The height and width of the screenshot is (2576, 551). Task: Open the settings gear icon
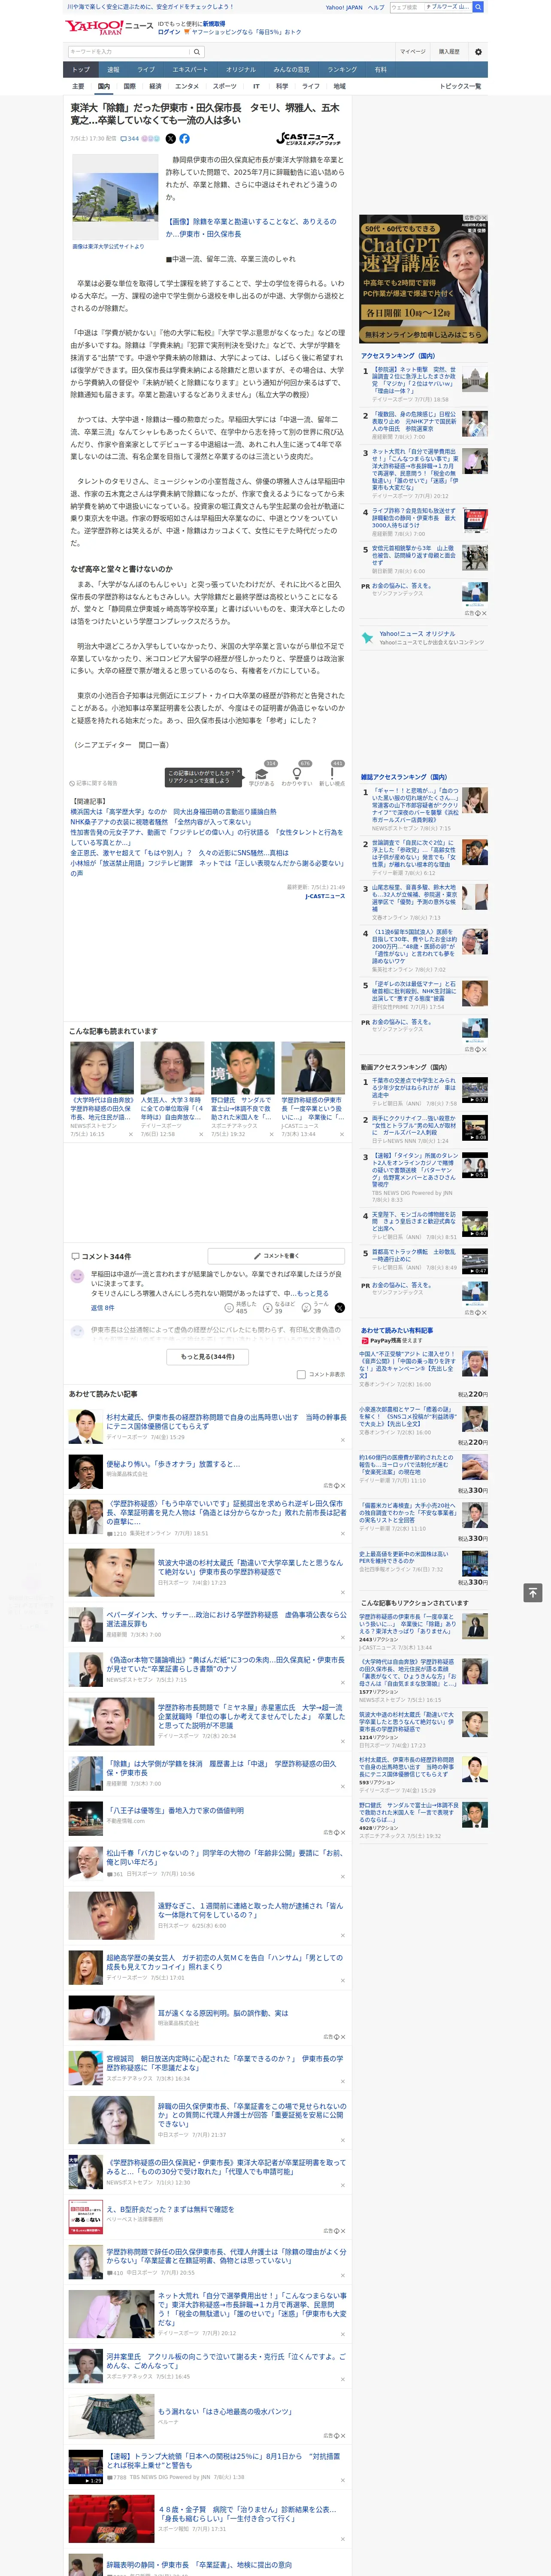pos(478,52)
